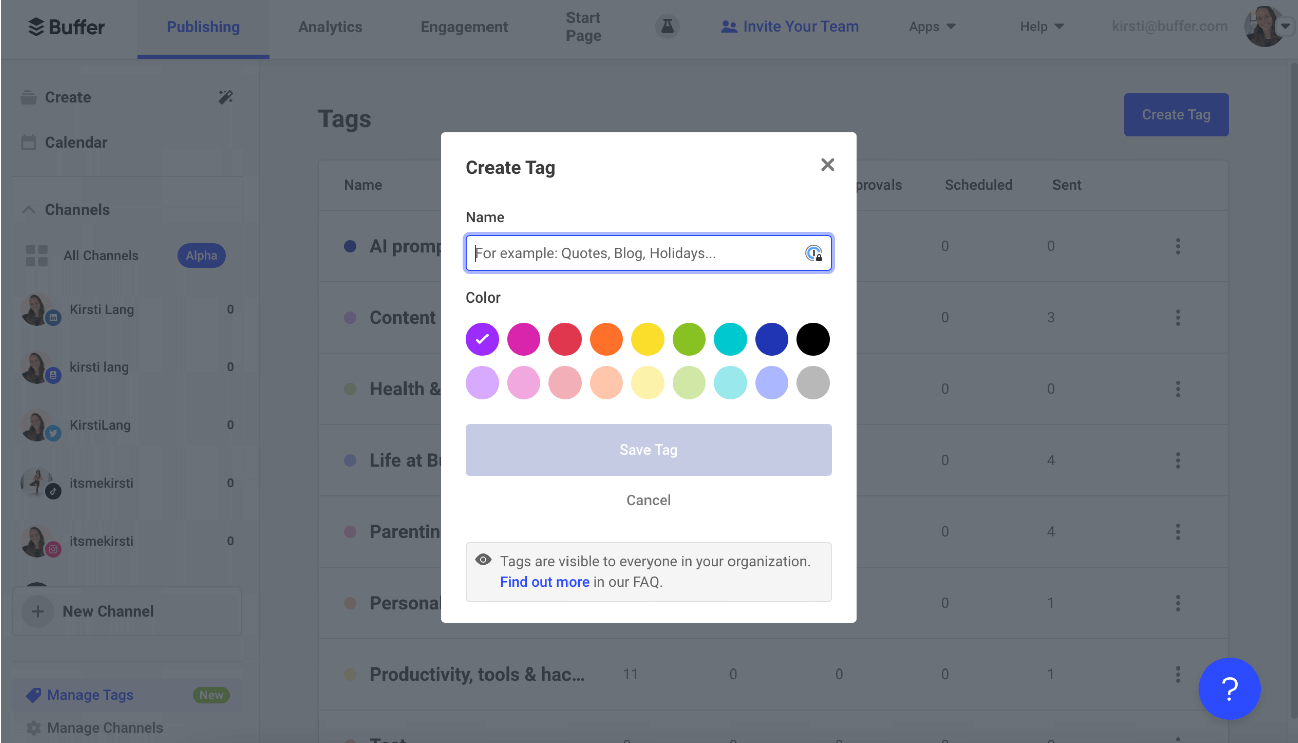The height and width of the screenshot is (743, 1298).
Task: Click the Lastpass autofill icon in Name field
Action: coord(813,253)
